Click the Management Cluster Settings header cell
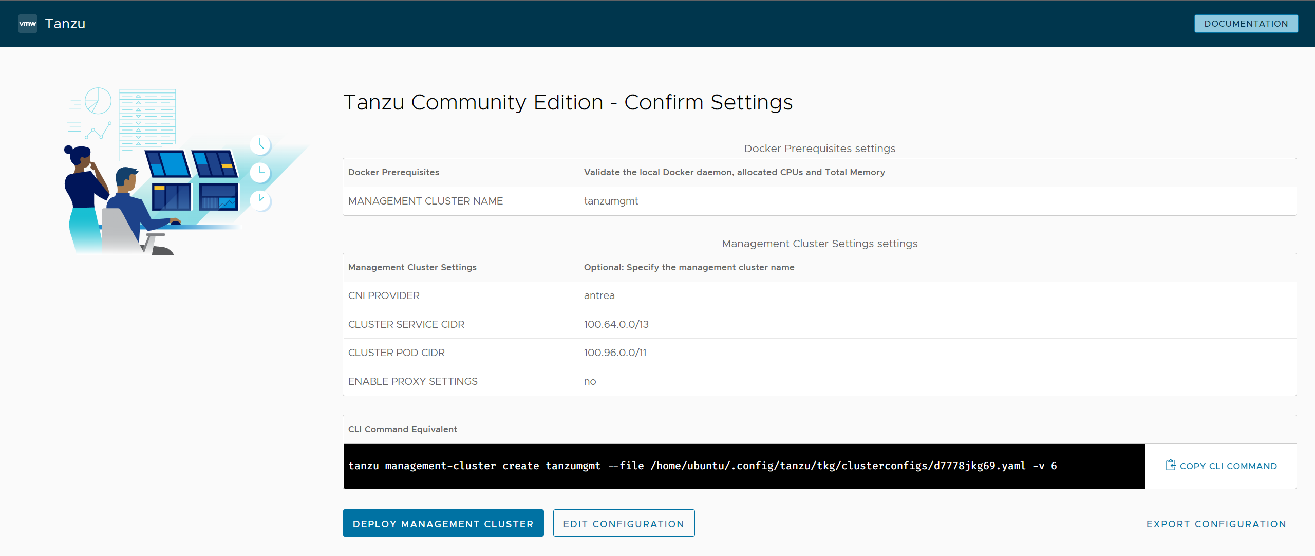 [412, 267]
